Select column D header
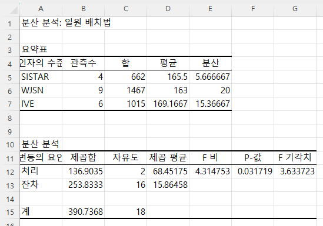 pyautogui.click(x=168, y=9)
